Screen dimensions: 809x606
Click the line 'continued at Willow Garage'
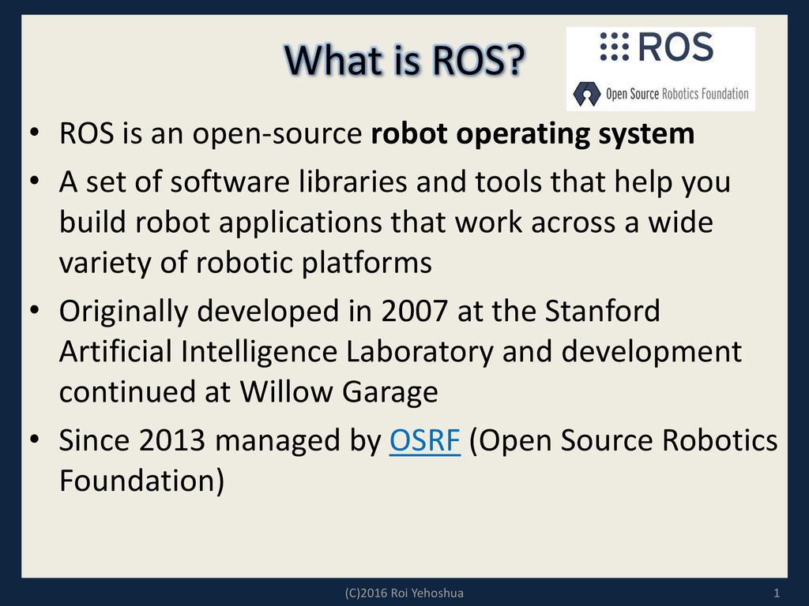click(249, 391)
